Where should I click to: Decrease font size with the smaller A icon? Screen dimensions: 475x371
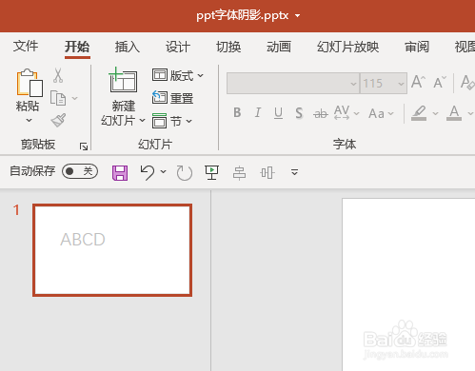pyautogui.click(x=440, y=83)
